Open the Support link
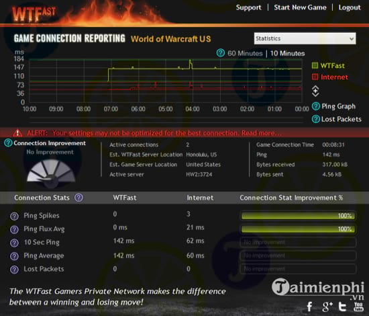 248,7
